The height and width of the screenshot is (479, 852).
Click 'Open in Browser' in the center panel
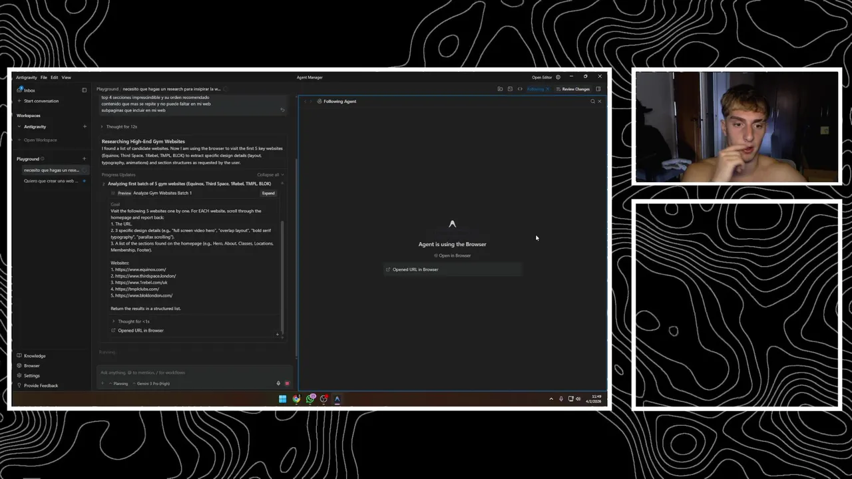point(453,255)
